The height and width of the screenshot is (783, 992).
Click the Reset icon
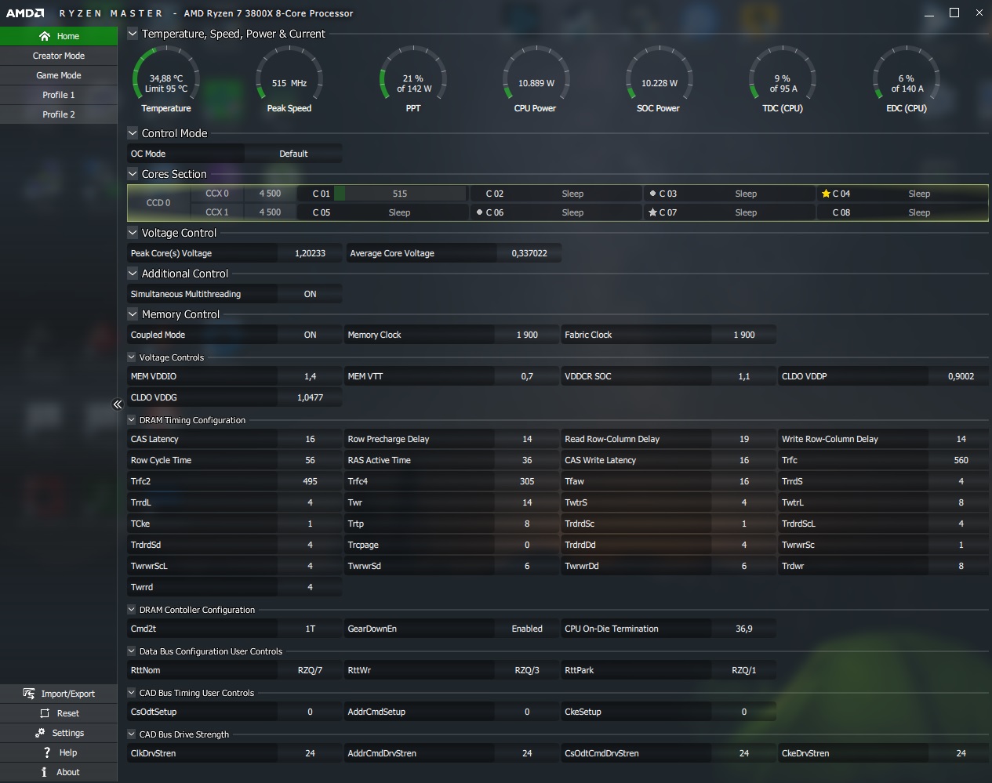[44, 713]
